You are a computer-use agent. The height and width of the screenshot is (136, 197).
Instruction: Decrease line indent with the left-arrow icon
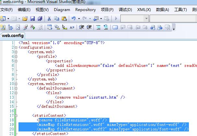(x=81, y=27)
